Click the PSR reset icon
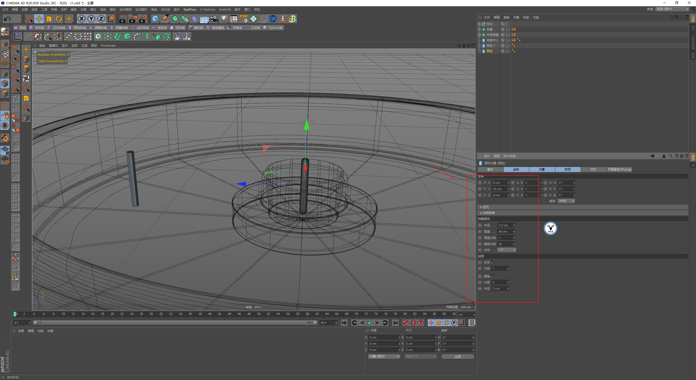The width and height of the screenshot is (696, 380). (243, 19)
